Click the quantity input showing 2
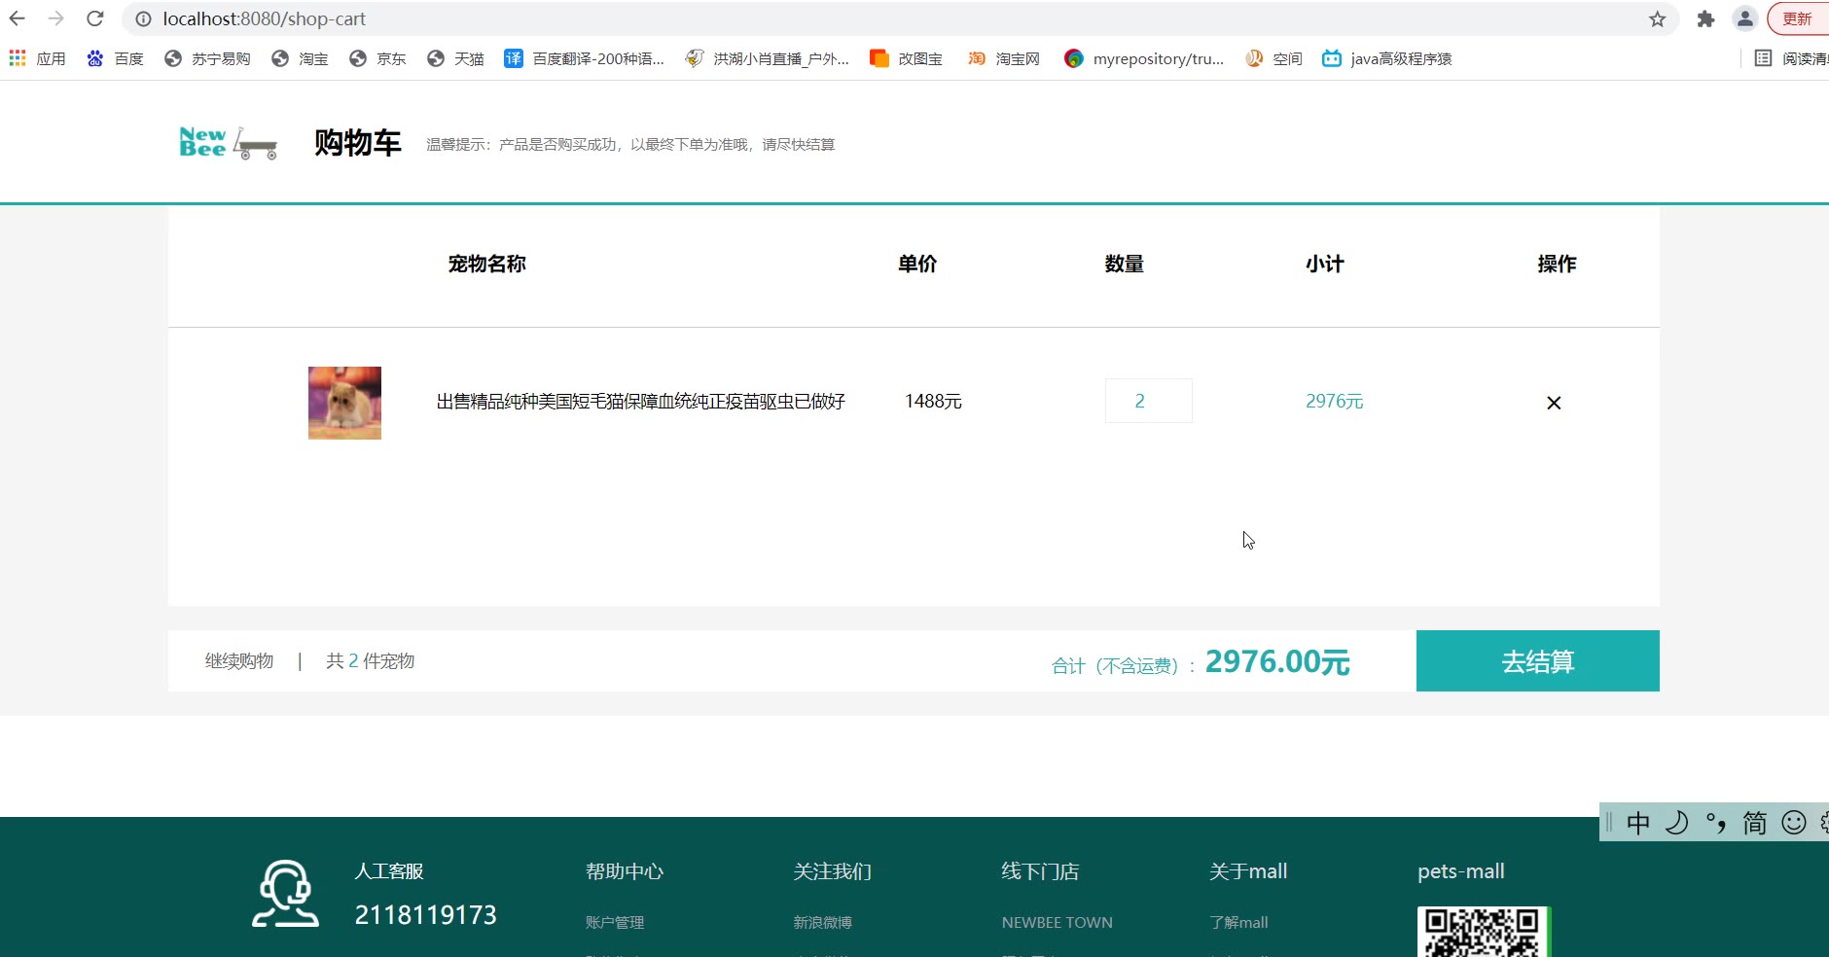The height and width of the screenshot is (957, 1829). point(1149,401)
